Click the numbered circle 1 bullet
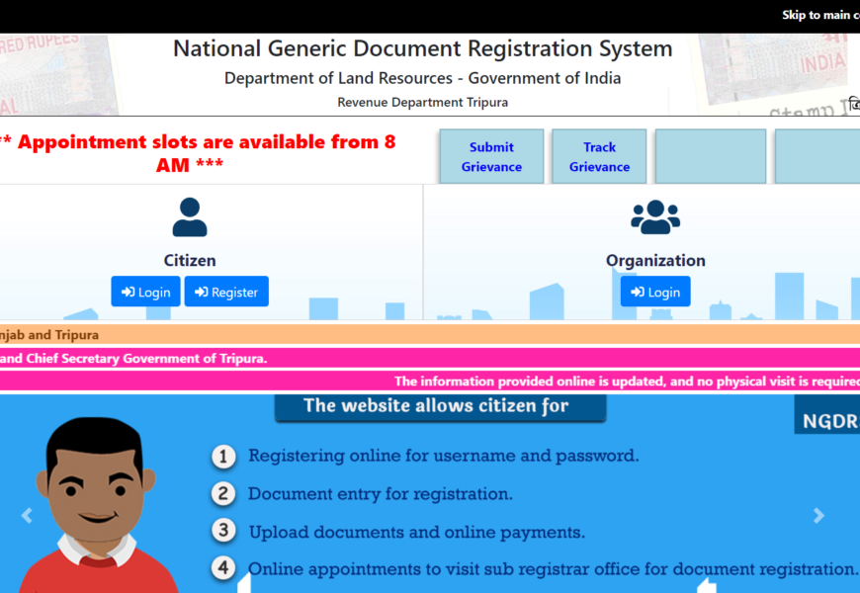The width and height of the screenshot is (860, 593). [x=224, y=456]
